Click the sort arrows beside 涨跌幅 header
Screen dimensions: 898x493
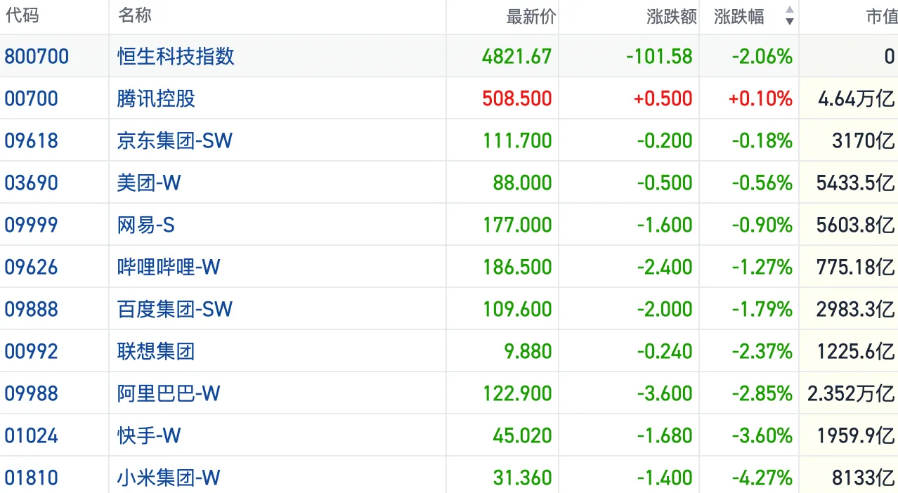pos(789,16)
